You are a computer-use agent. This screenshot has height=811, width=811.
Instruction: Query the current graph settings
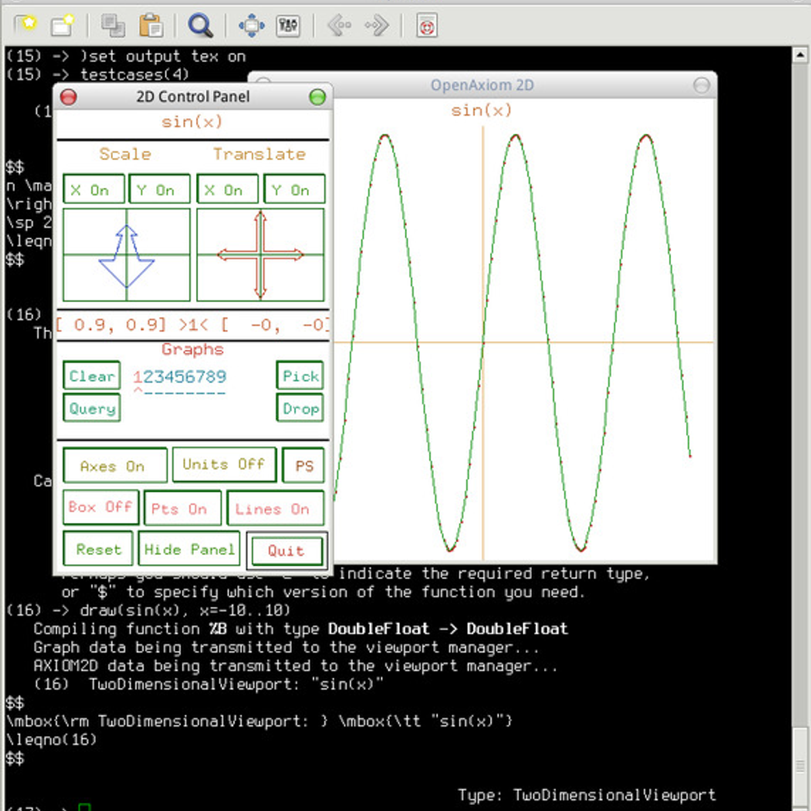91,408
